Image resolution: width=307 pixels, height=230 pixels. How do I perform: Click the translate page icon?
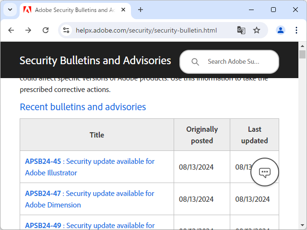[241, 30]
